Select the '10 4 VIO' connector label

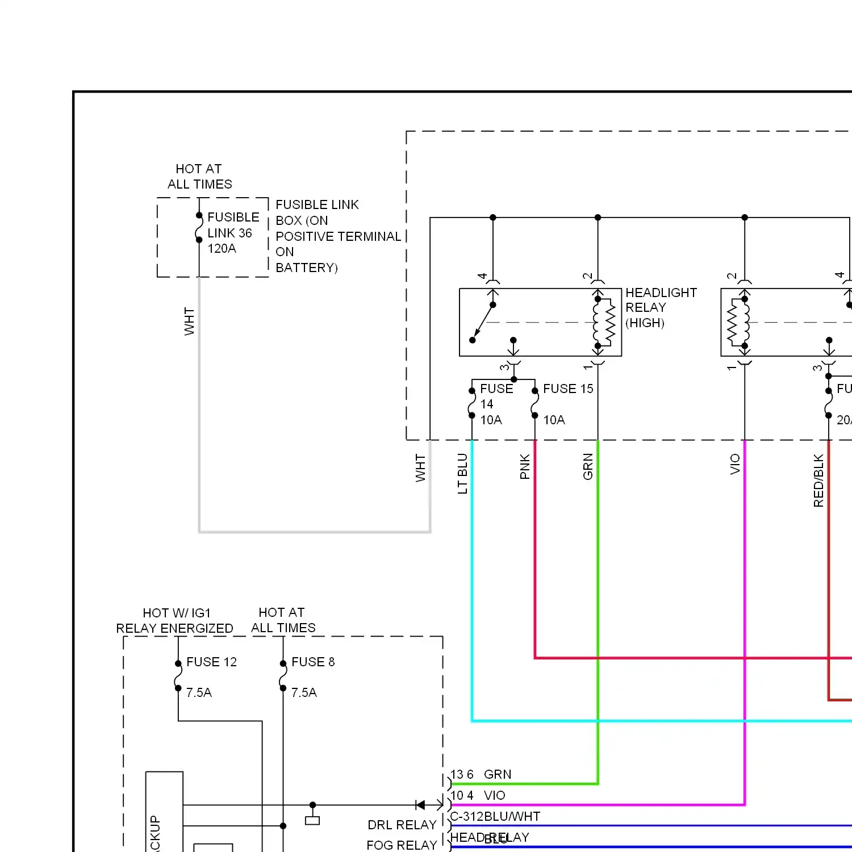(x=478, y=795)
